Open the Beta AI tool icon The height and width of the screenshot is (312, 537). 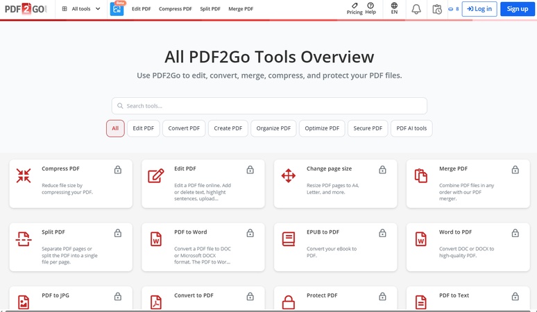coord(117,9)
